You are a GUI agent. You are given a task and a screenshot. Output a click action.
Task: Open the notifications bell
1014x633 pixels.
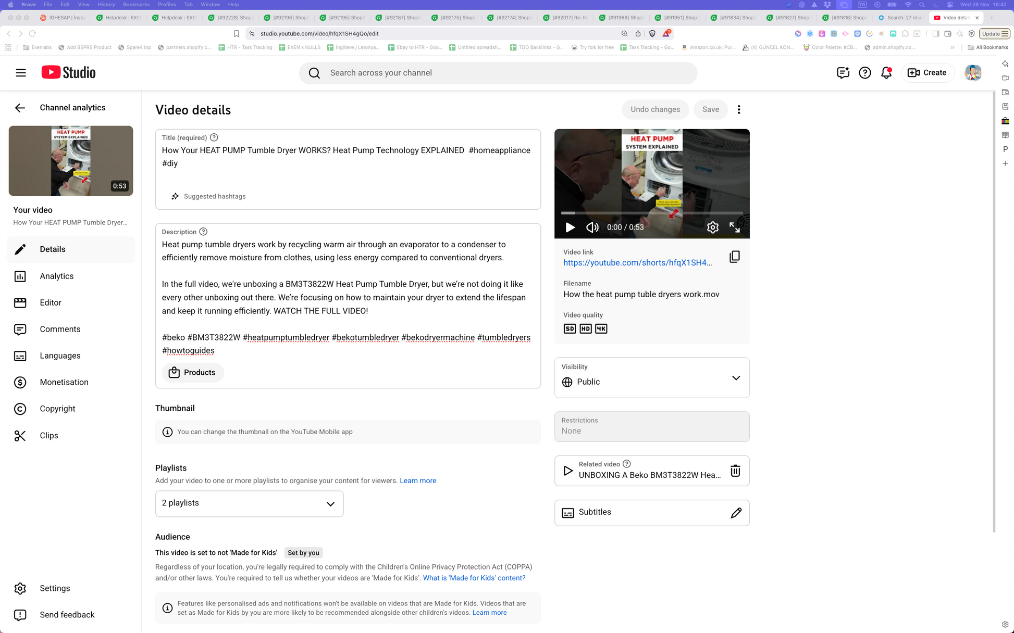(x=886, y=73)
